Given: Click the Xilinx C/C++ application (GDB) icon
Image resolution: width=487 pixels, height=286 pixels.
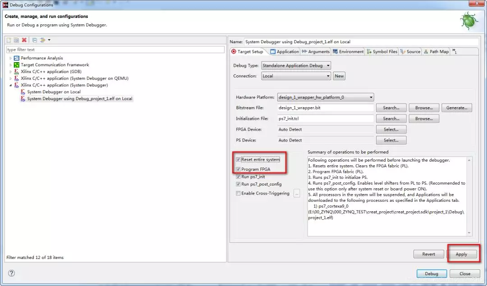Looking at the screenshot, I should (17, 72).
